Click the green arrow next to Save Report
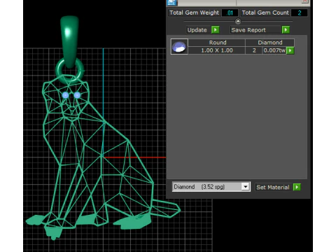The image size is (336, 252). 286,30
